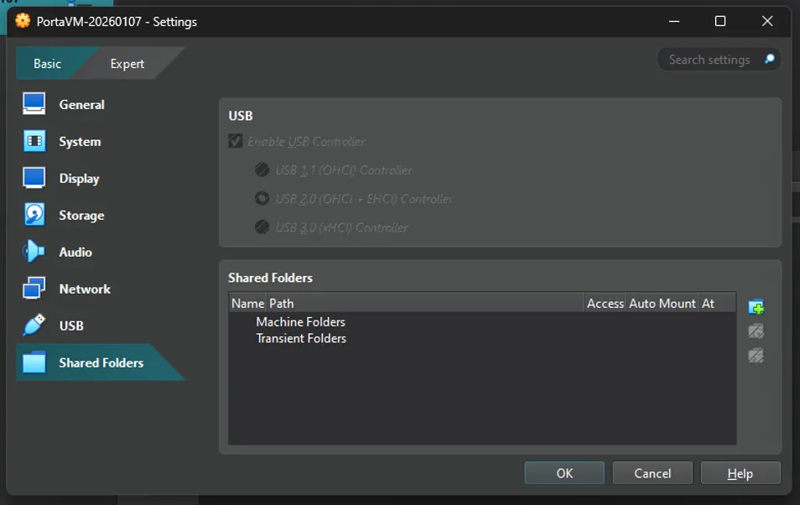
Task: Click the Add new shared folder icon
Action: (x=756, y=306)
